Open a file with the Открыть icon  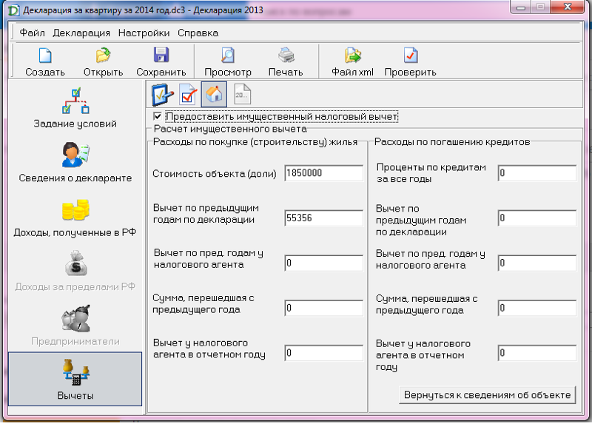pos(103,56)
